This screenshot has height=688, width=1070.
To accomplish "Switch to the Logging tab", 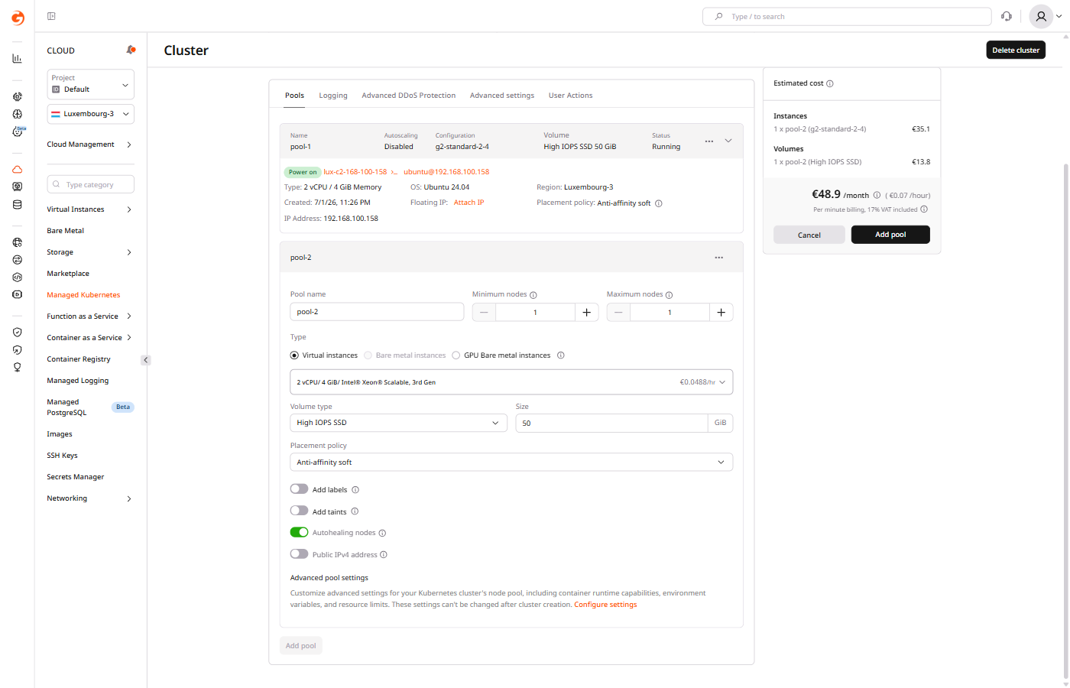I will (333, 96).
